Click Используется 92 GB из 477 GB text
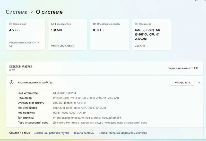Screen dimensions: 206x141 click(24, 44)
